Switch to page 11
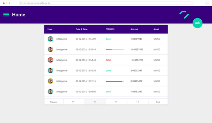Image resolution: width=212 pixels, height=123 pixels. tap(73, 102)
